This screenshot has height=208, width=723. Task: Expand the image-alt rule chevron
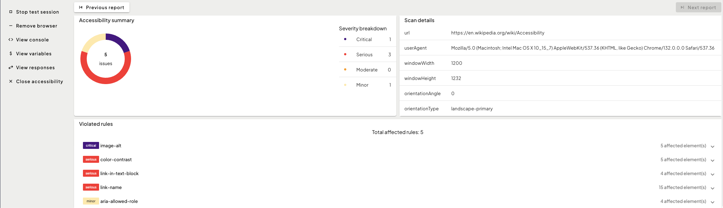pyautogui.click(x=713, y=146)
